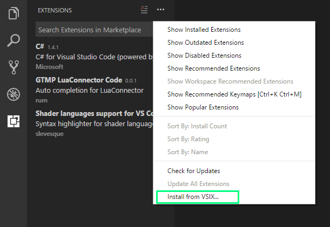
Task: Clear extensions search results icon
Action: pos(144,10)
